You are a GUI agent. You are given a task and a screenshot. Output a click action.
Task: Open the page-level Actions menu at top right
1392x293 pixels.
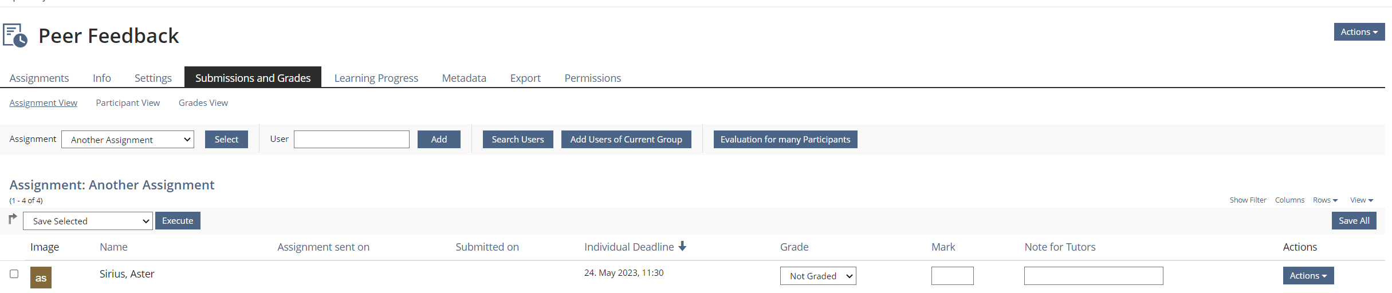[x=1359, y=32]
